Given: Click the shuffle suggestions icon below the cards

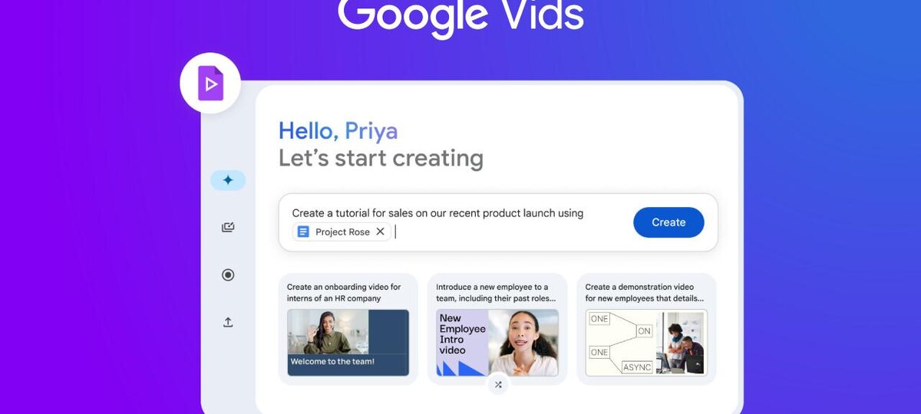Looking at the screenshot, I should (x=498, y=385).
